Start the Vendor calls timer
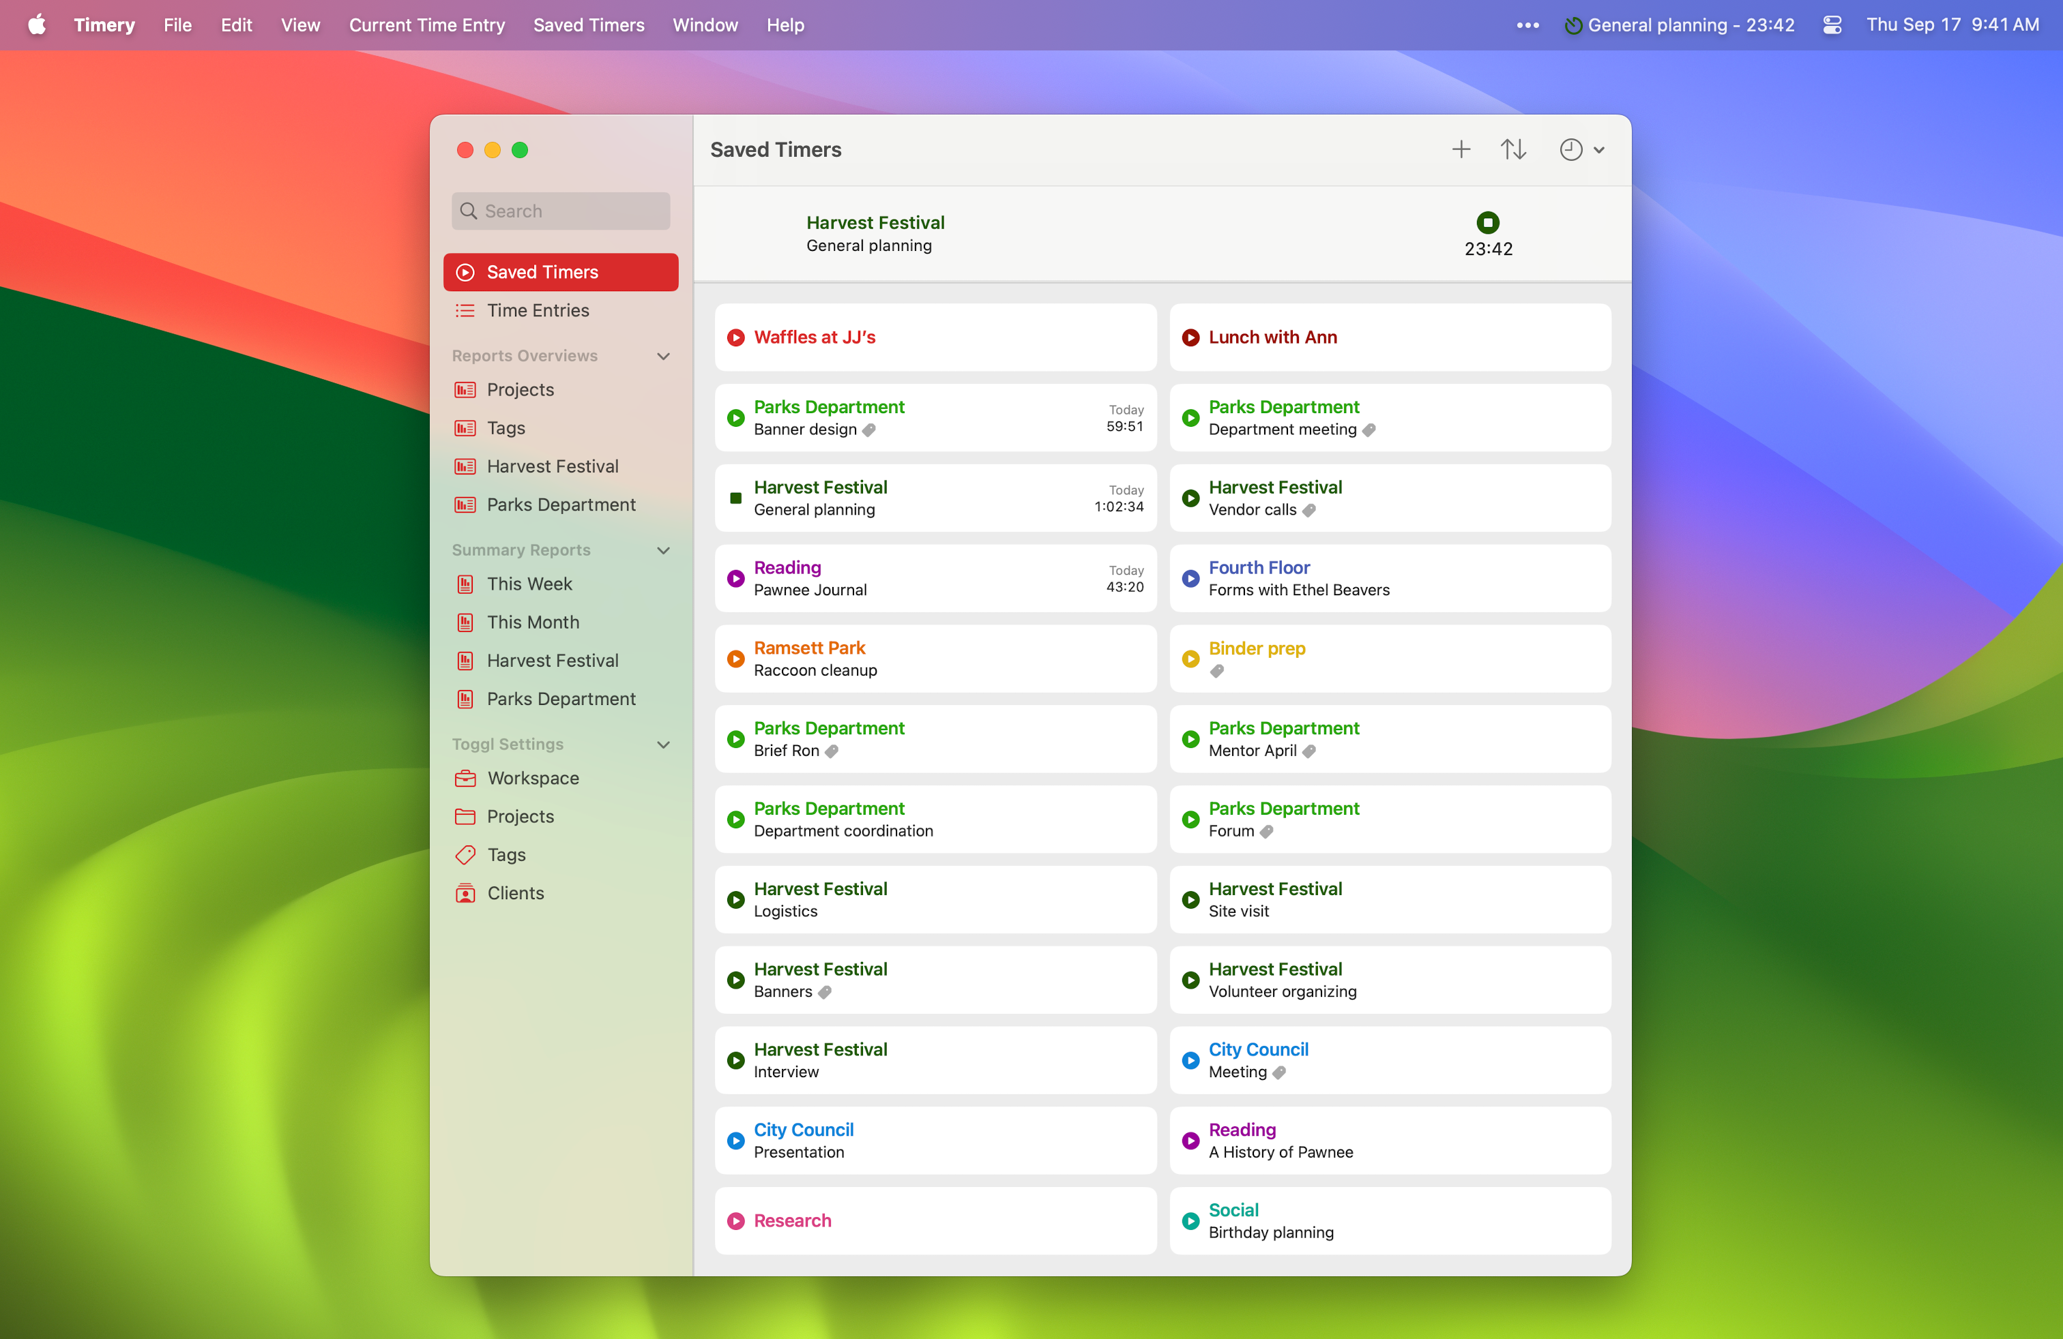The height and width of the screenshot is (1339, 2063). point(1191,498)
